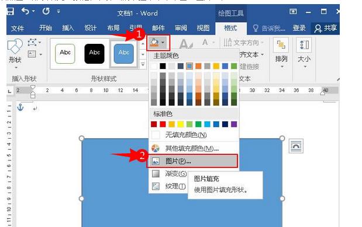
Task: Open the 文件 tab
Action: coord(18,28)
